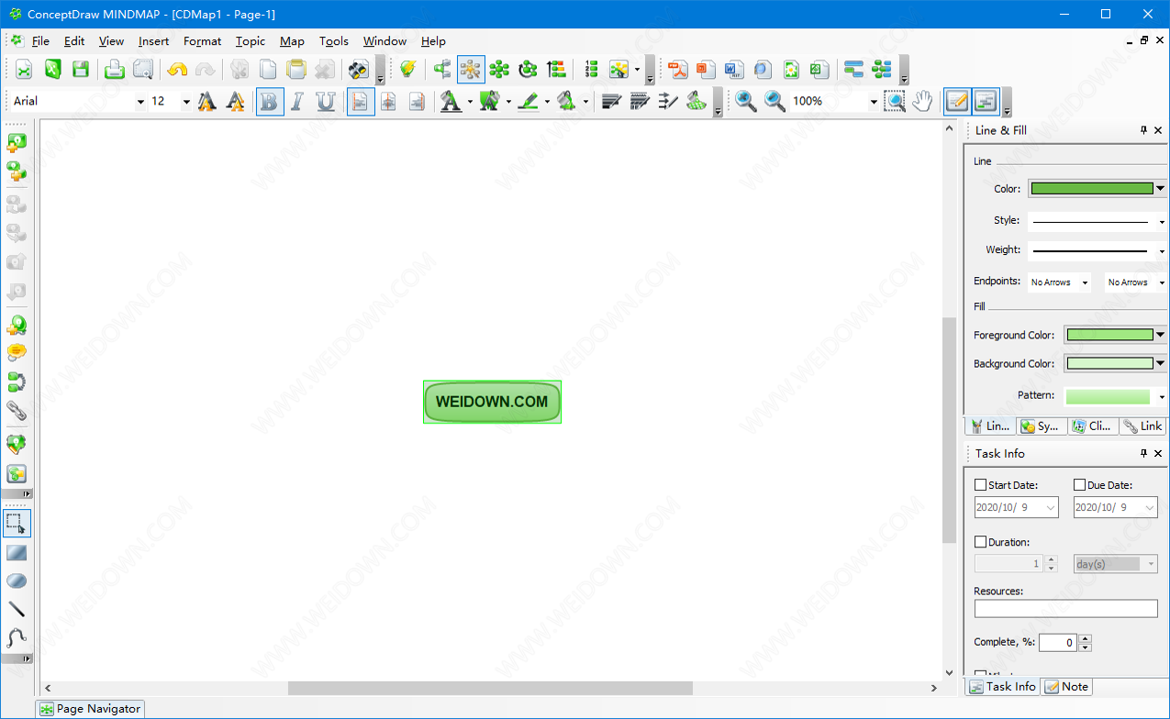
Task: Close the Line & Fill panel
Action: pyautogui.click(x=1158, y=130)
